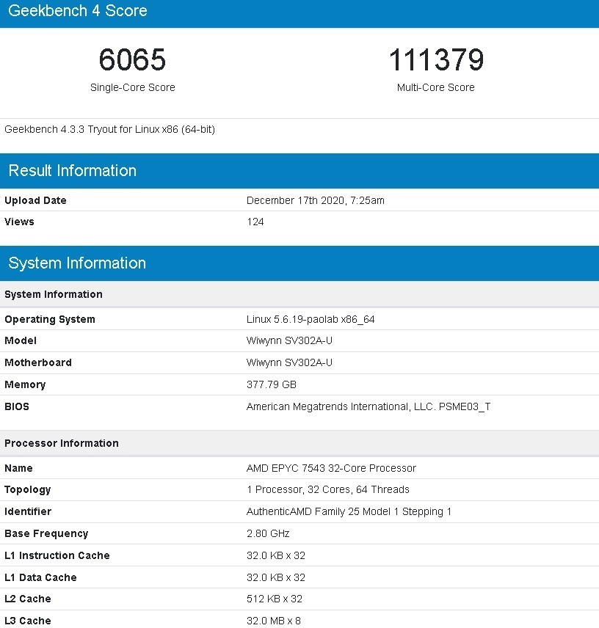Select the L1 Data Cache value '32.0 KB x 32'
599x628 pixels.
pyautogui.click(x=276, y=577)
